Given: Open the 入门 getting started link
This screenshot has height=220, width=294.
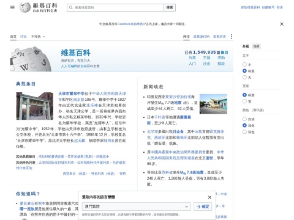Looking at the screenshot, I should click(192, 64).
